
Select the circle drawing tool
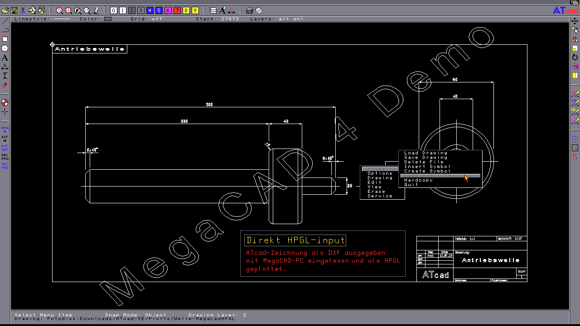coord(5,48)
